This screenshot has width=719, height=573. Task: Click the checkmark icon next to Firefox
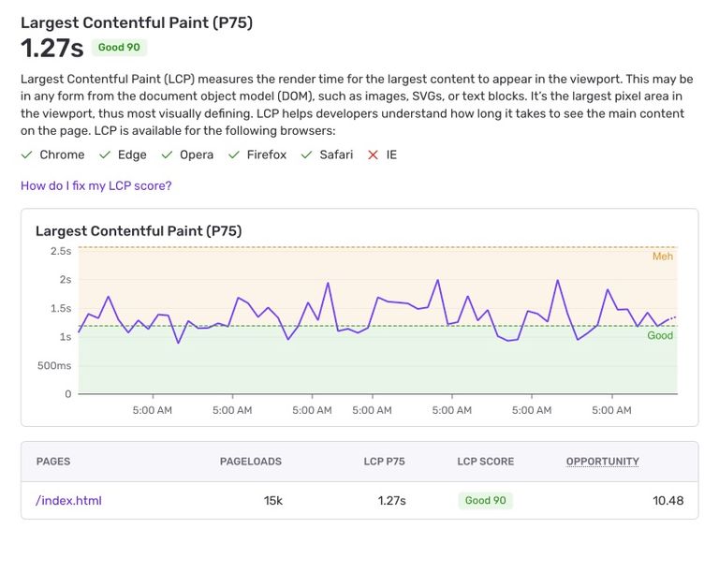[234, 155]
